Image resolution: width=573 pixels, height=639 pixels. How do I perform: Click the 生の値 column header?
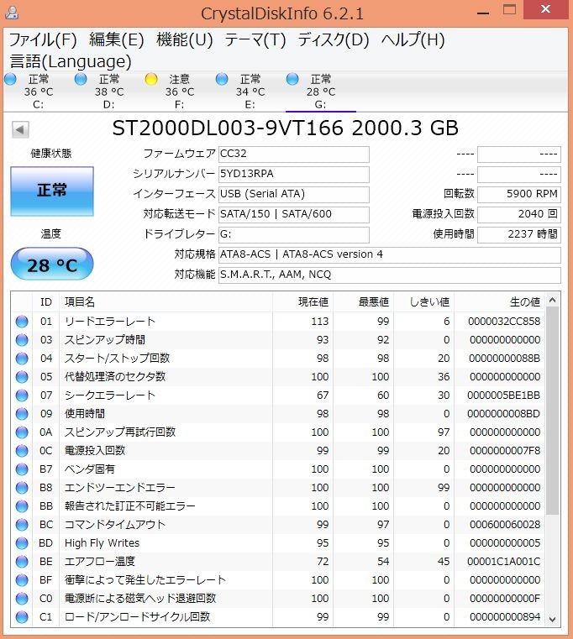500,302
